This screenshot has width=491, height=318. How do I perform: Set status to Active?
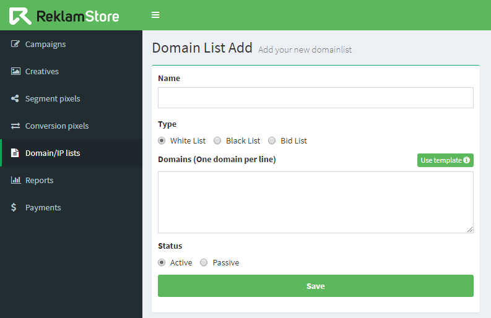(162, 262)
